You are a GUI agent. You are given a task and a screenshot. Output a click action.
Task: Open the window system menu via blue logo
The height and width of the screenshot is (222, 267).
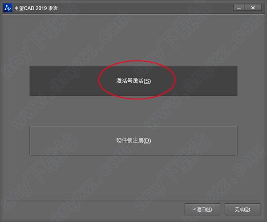tap(8, 8)
